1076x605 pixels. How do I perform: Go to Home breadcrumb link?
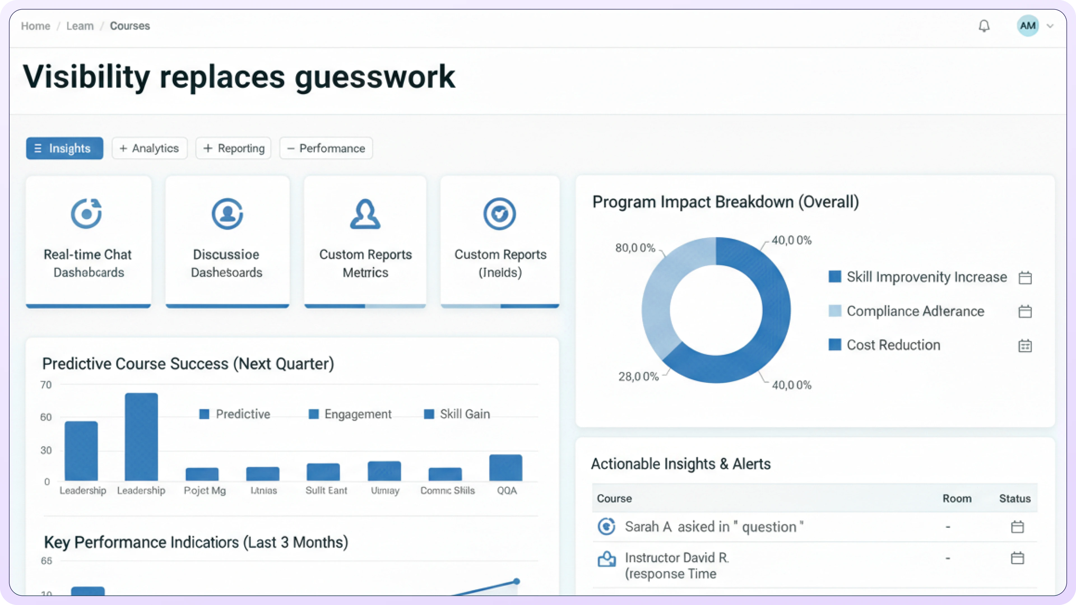[36, 26]
